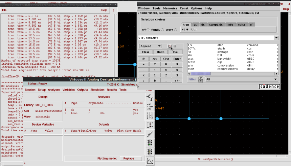Click the Delete eraser icon in ADE sidebar

pos(150,134)
